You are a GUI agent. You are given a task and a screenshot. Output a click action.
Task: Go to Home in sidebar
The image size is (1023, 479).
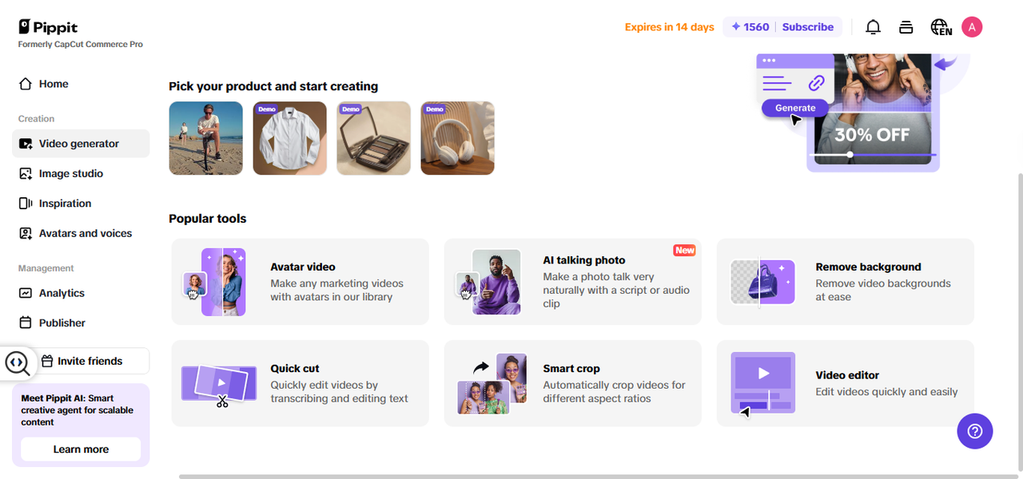coord(54,84)
